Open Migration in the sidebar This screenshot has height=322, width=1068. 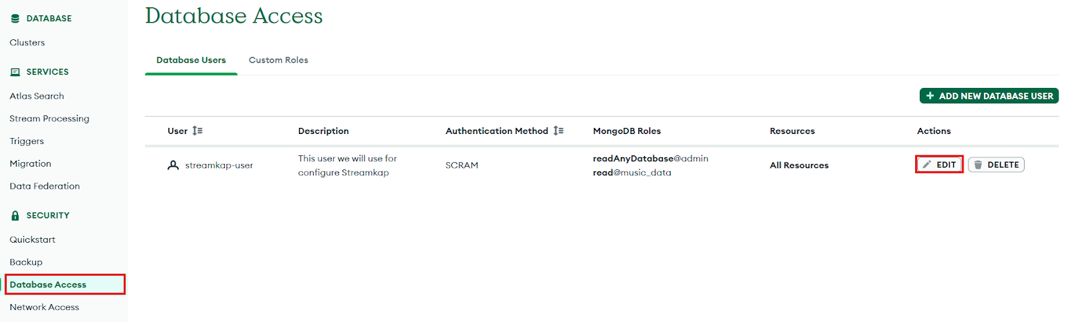click(30, 163)
